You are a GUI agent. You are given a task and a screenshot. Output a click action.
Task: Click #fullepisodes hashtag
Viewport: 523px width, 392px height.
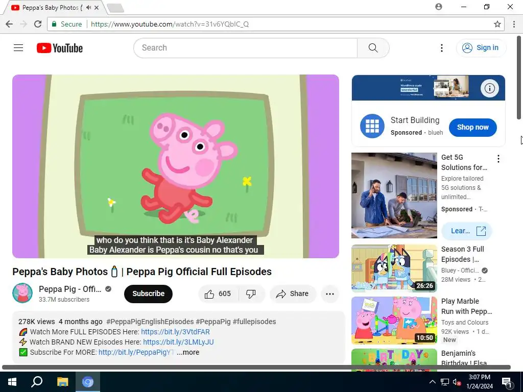coord(254,322)
